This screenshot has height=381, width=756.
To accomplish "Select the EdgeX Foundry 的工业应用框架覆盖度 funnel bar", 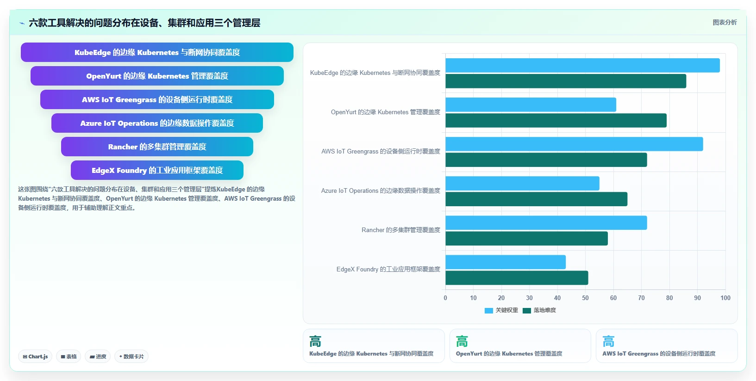I will pos(157,170).
